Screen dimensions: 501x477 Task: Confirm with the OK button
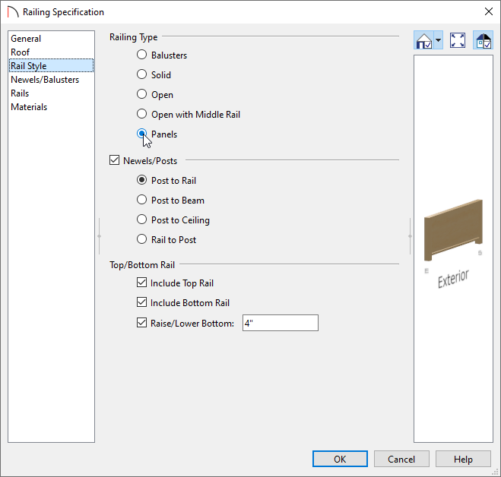[x=340, y=459]
